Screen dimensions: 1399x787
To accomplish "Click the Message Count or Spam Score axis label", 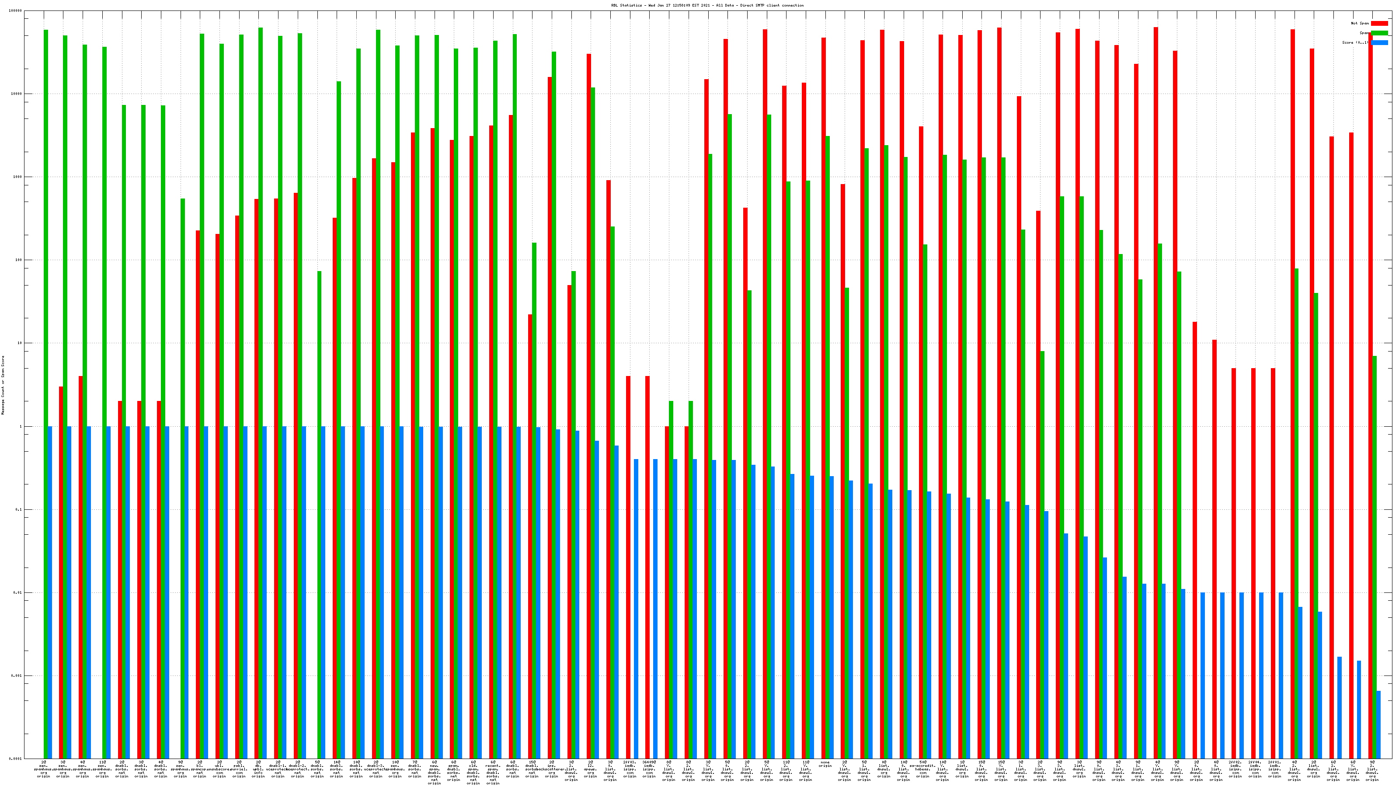I will click(x=3, y=385).
